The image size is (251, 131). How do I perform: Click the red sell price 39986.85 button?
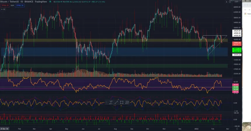5,6
